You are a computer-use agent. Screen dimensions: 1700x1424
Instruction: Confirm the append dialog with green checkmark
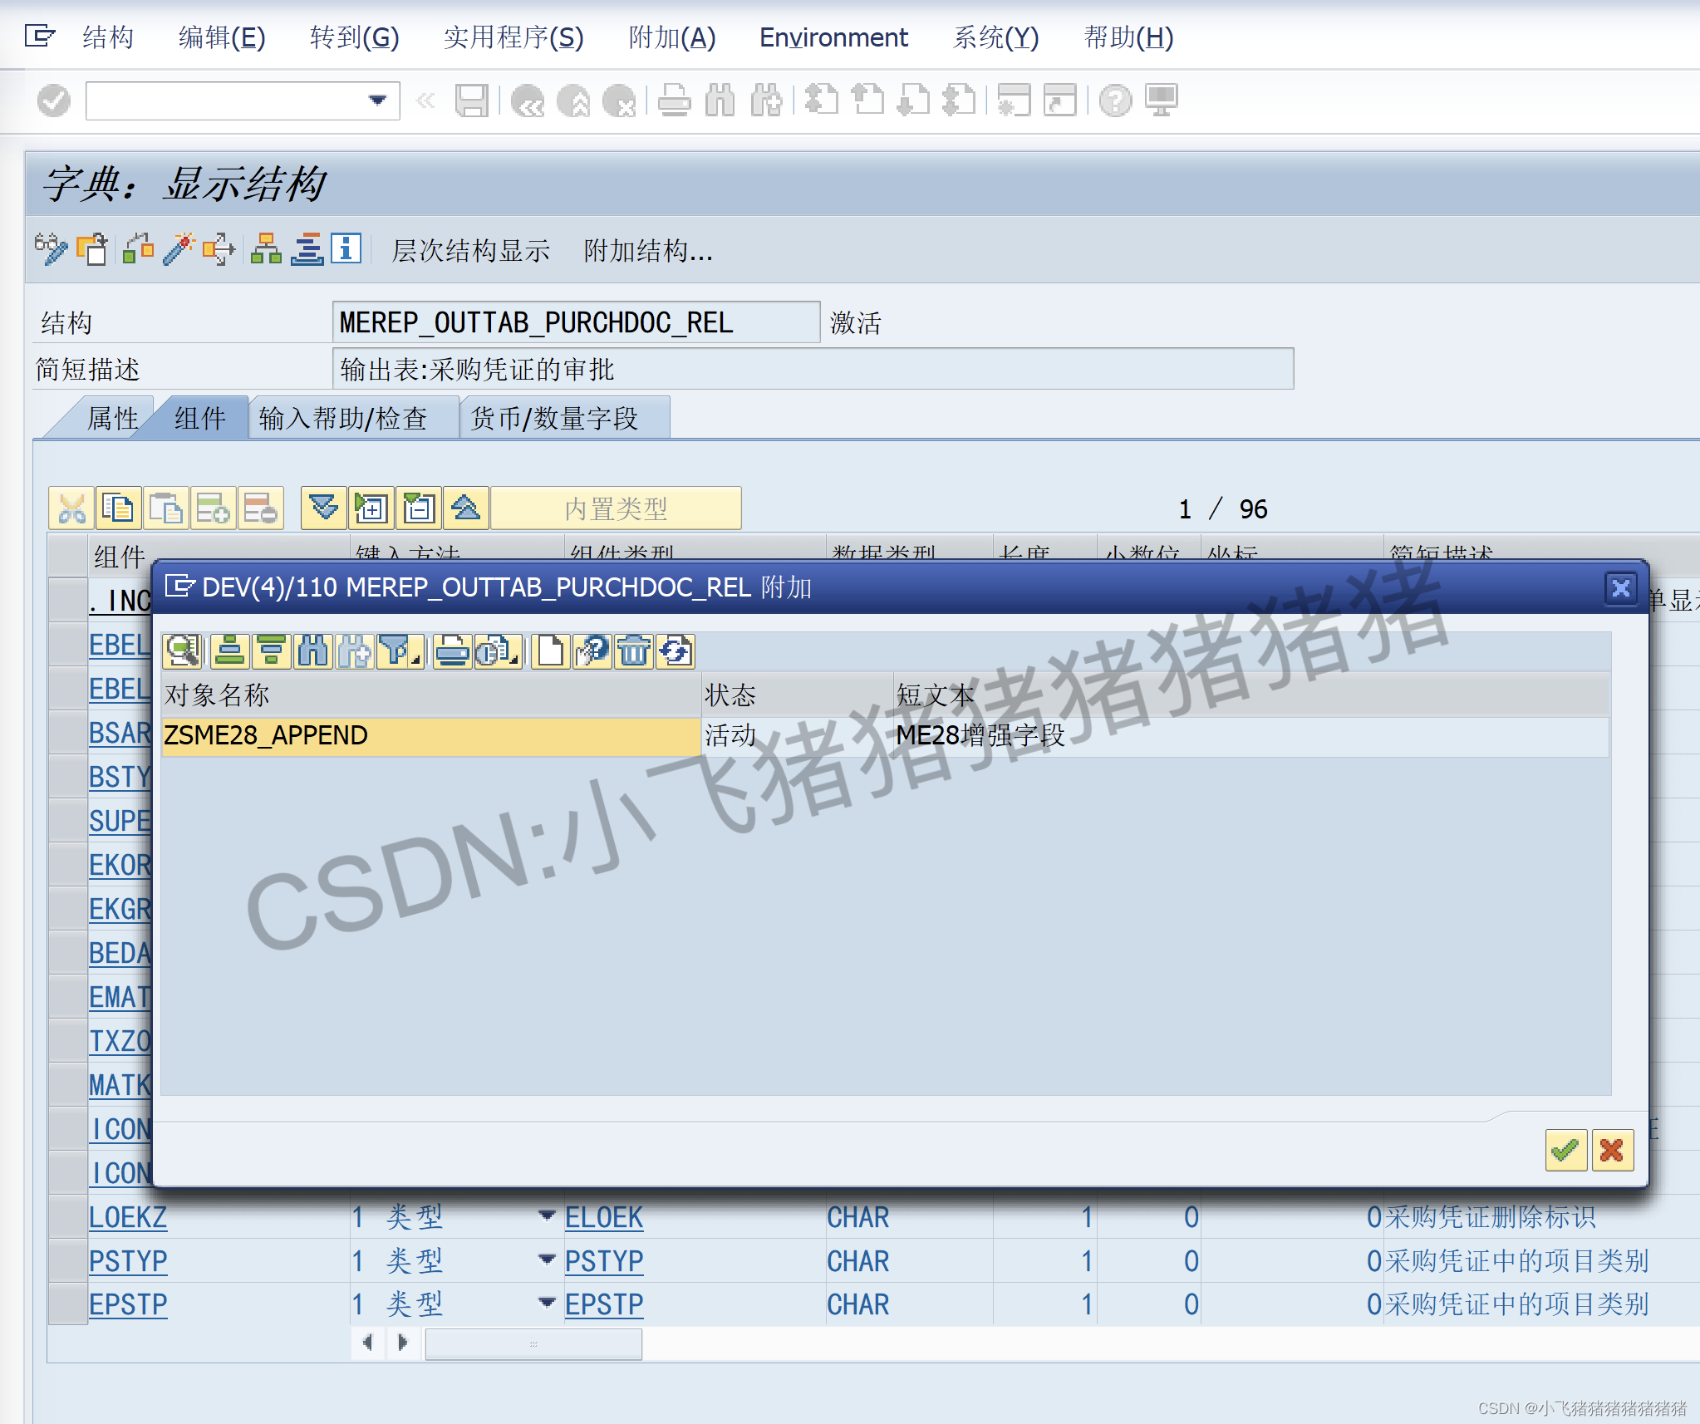coord(1565,1151)
